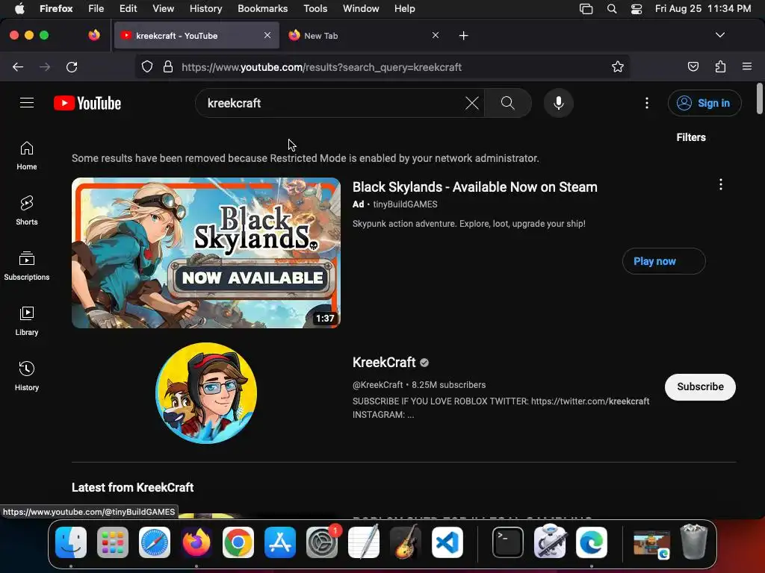
Task: Open the YouTube guide hamburger menu
Action: click(x=27, y=103)
